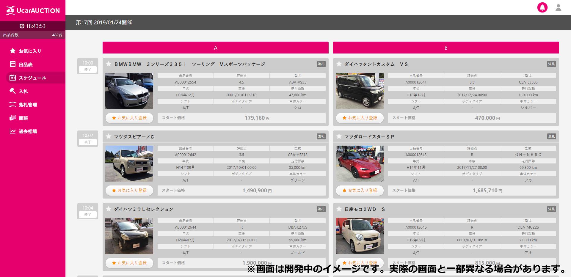This screenshot has width=571, height=277.
Task: Click lot number A000012643
Action: [416, 155]
